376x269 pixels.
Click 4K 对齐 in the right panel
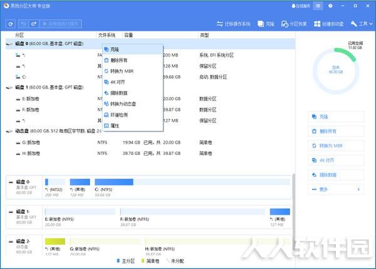pyautogui.click(x=336, y=161)
